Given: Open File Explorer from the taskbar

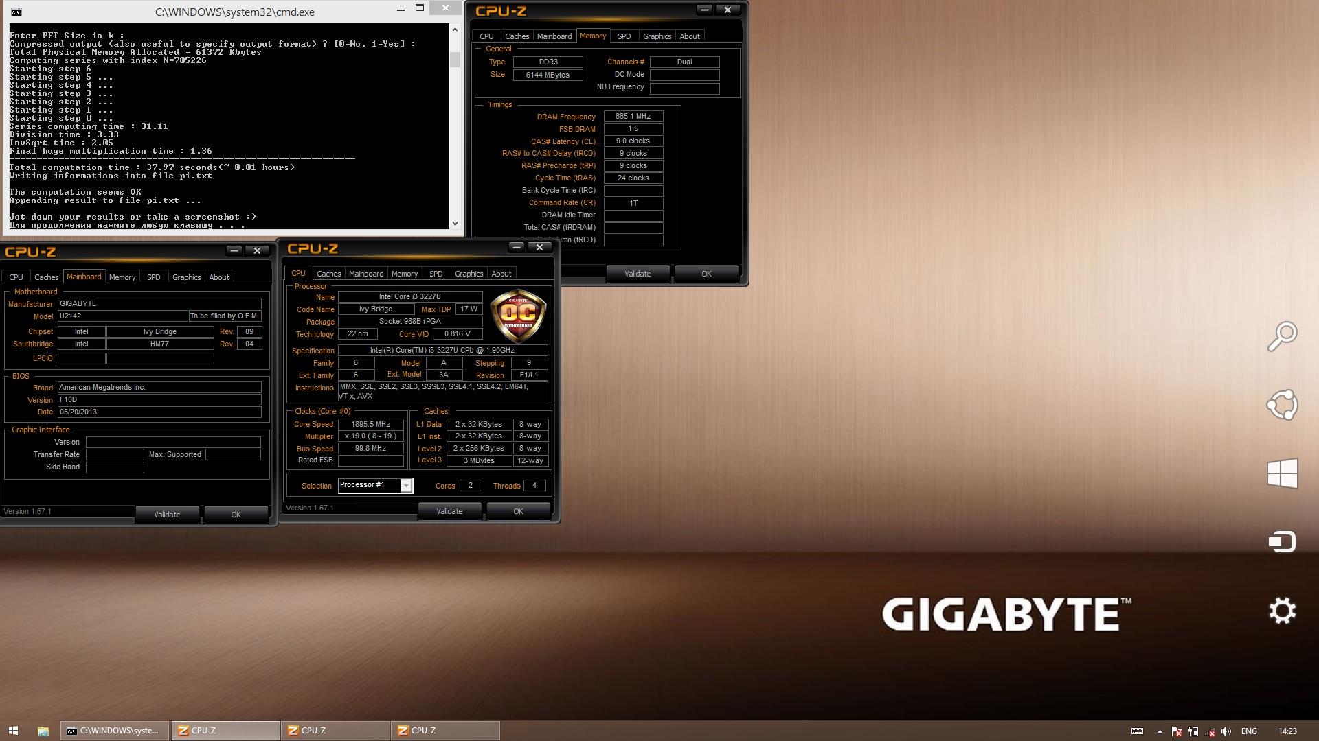Looking at the screenshot, I should click(43, 731).
